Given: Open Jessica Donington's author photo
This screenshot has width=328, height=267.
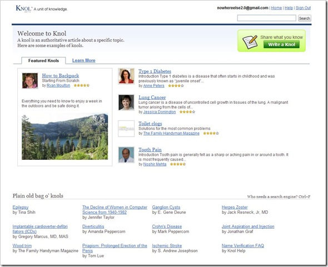Looking at the screenshot, I should tap(126, 102).
